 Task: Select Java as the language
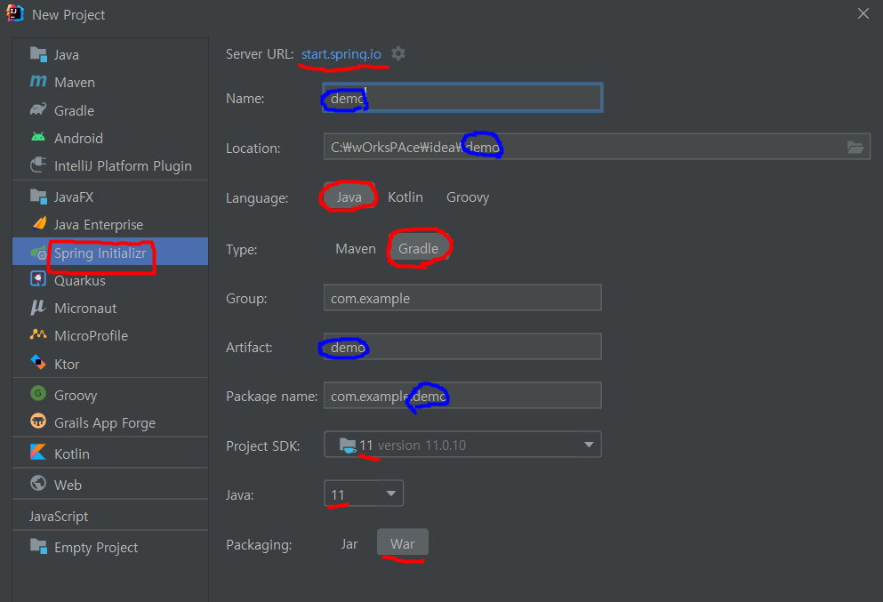click(349, 197)
